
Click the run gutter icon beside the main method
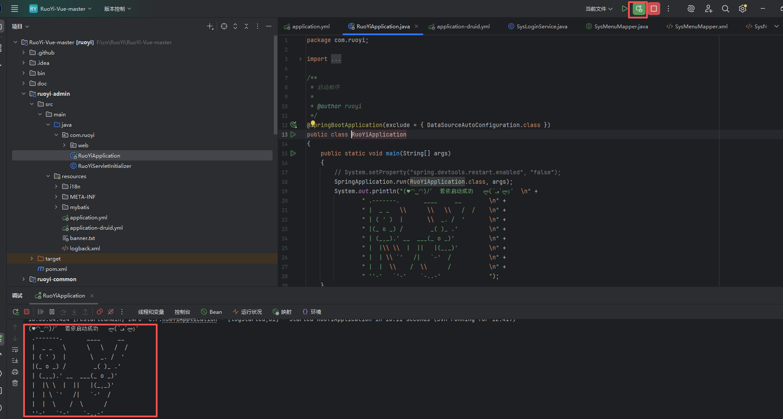point(293,153)
